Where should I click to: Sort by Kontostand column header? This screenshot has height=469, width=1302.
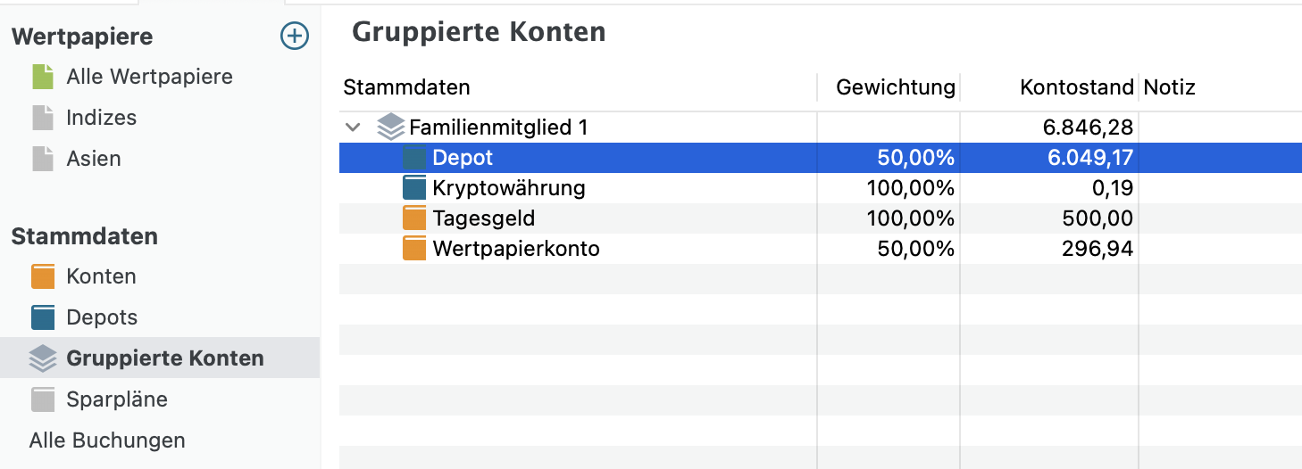point(1077,87)
